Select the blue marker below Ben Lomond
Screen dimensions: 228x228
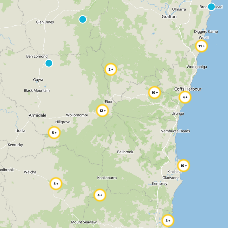(49, 63)
